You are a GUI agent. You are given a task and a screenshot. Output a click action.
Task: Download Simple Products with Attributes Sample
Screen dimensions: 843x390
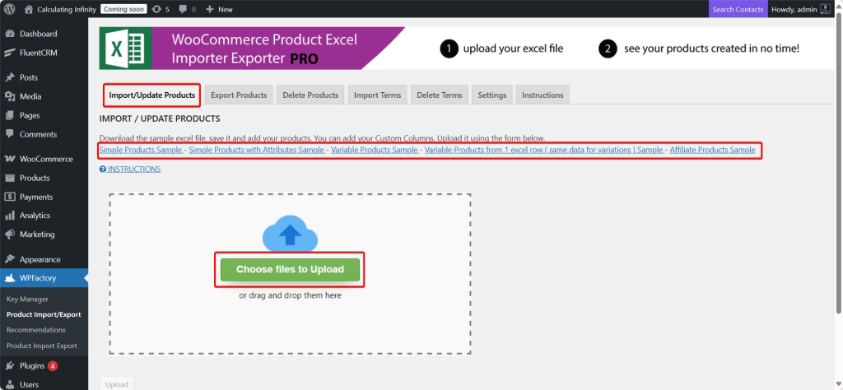pyautogui.click(x=257, y=150)
